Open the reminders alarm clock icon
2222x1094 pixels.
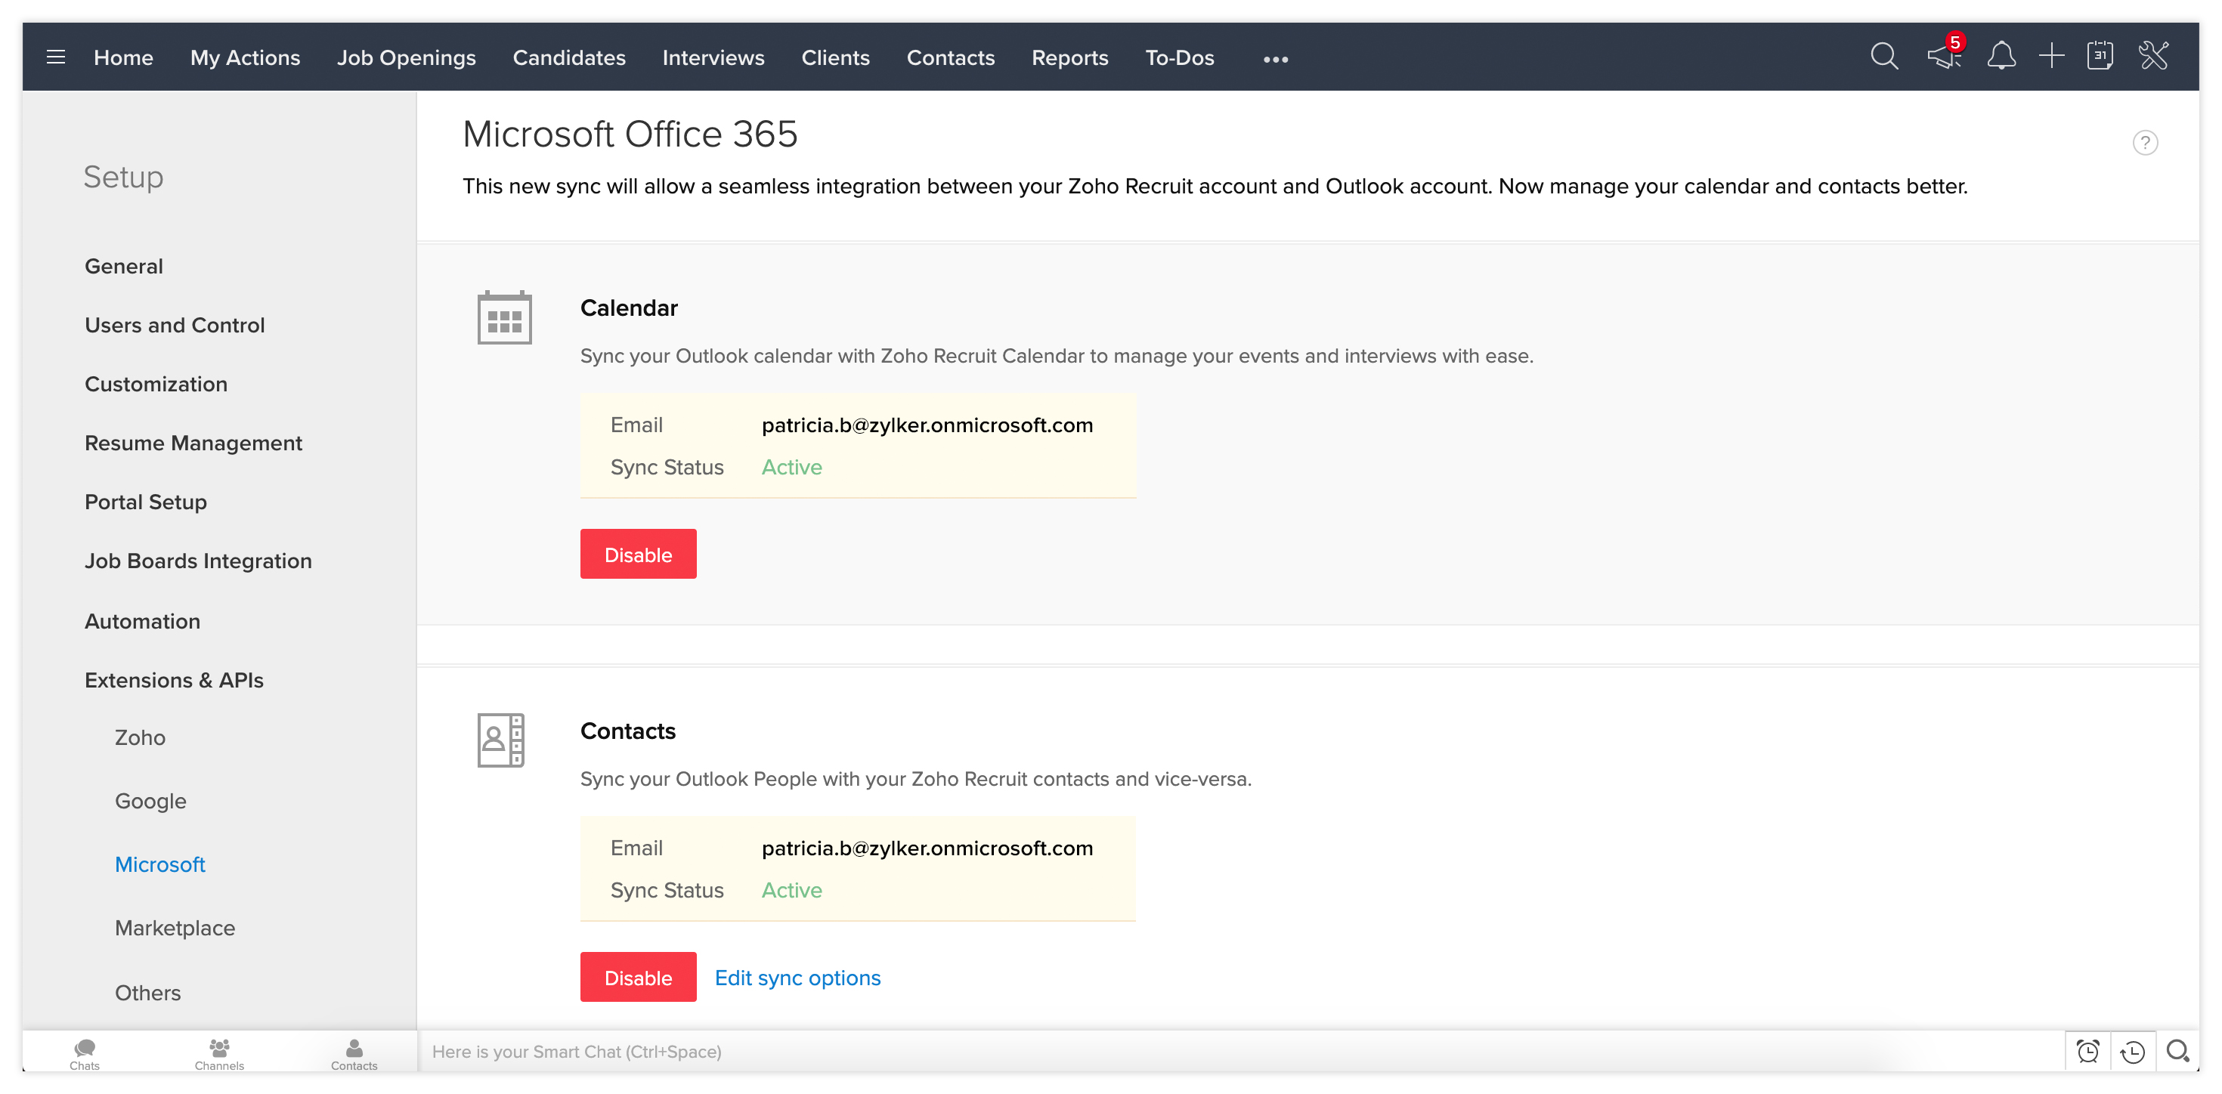point(2087,1051)
